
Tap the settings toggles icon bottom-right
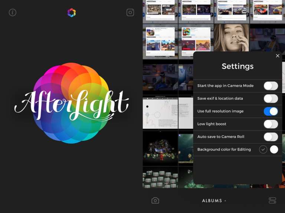pyautogui.click(x=272, y=200)
